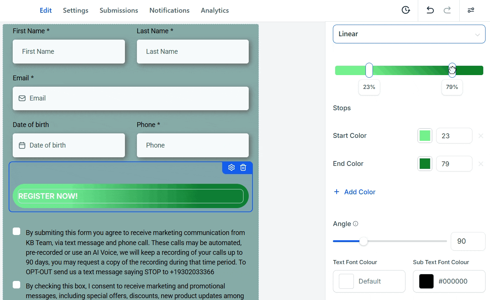Open the Submissions tab

point(119,10)
